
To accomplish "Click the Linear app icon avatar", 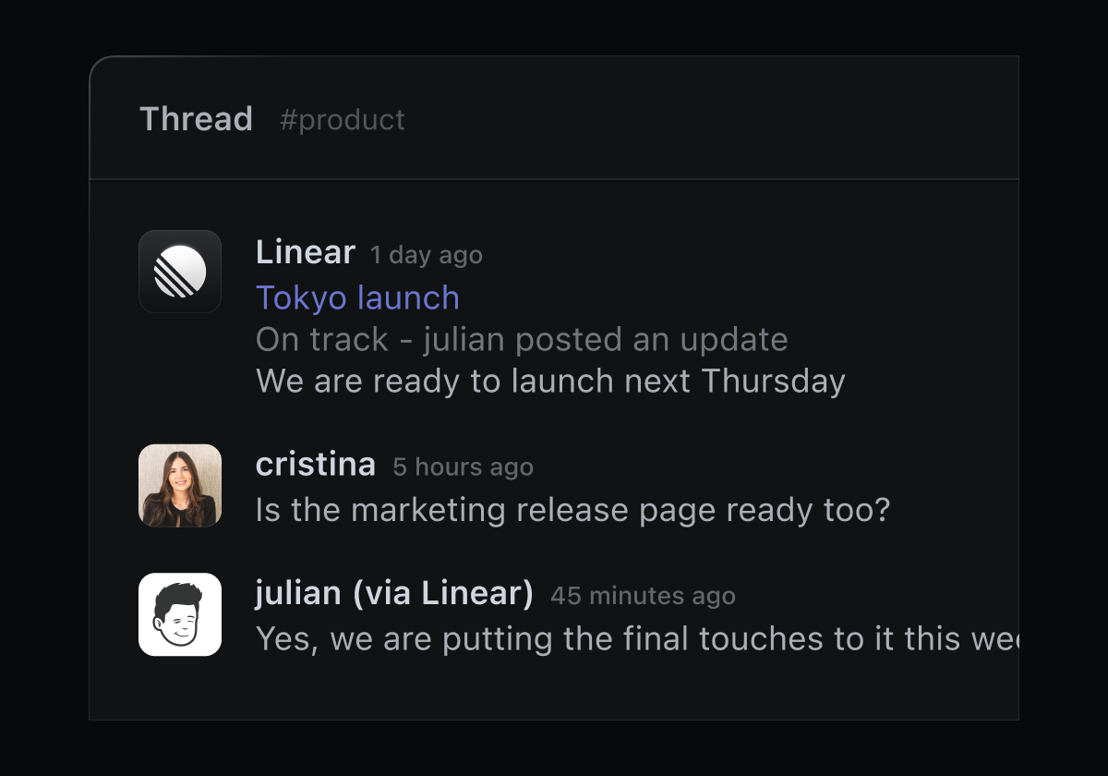I will tap(180, 272).
